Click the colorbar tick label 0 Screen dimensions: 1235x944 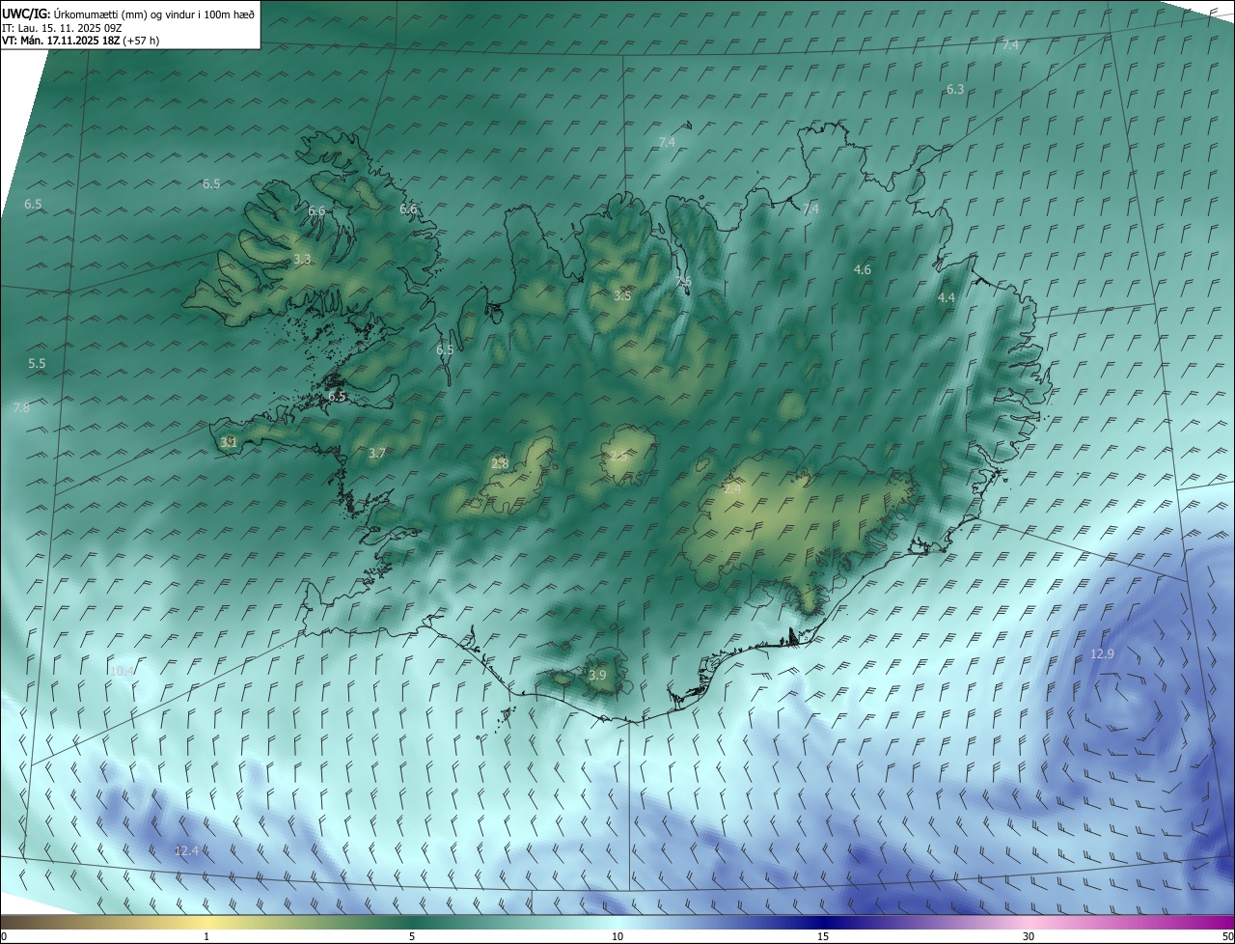click(4, 936)
